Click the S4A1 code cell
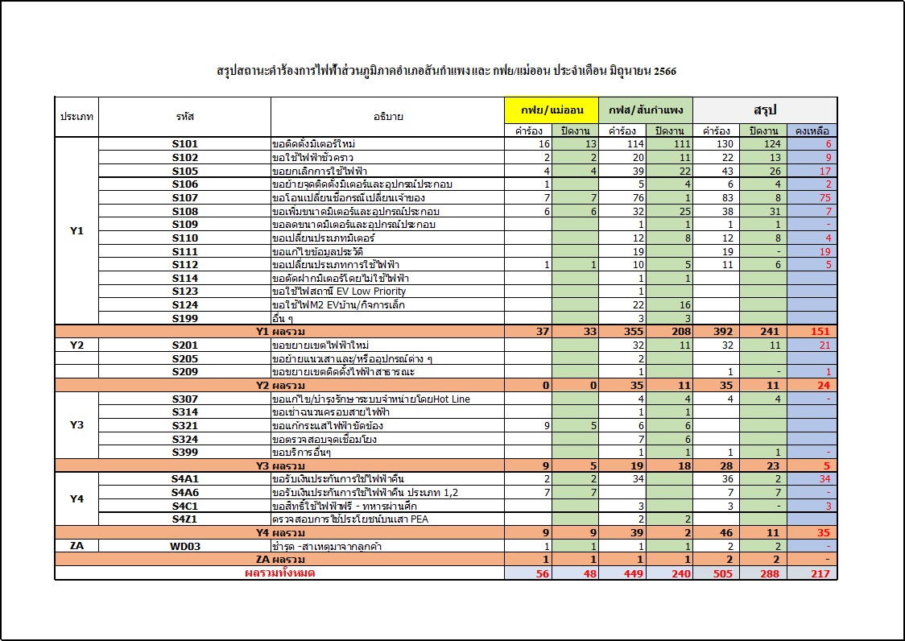 pos(184,478)
